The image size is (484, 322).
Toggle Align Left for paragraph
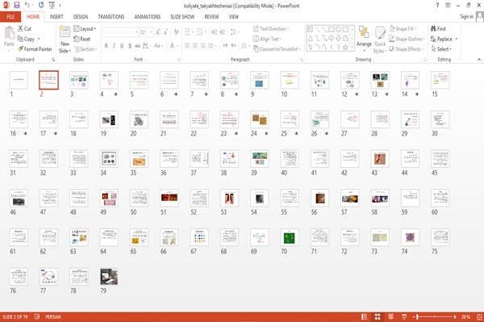(x=187, y=46)
